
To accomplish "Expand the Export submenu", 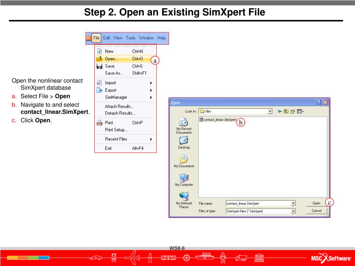I will (x=125, y=90).
